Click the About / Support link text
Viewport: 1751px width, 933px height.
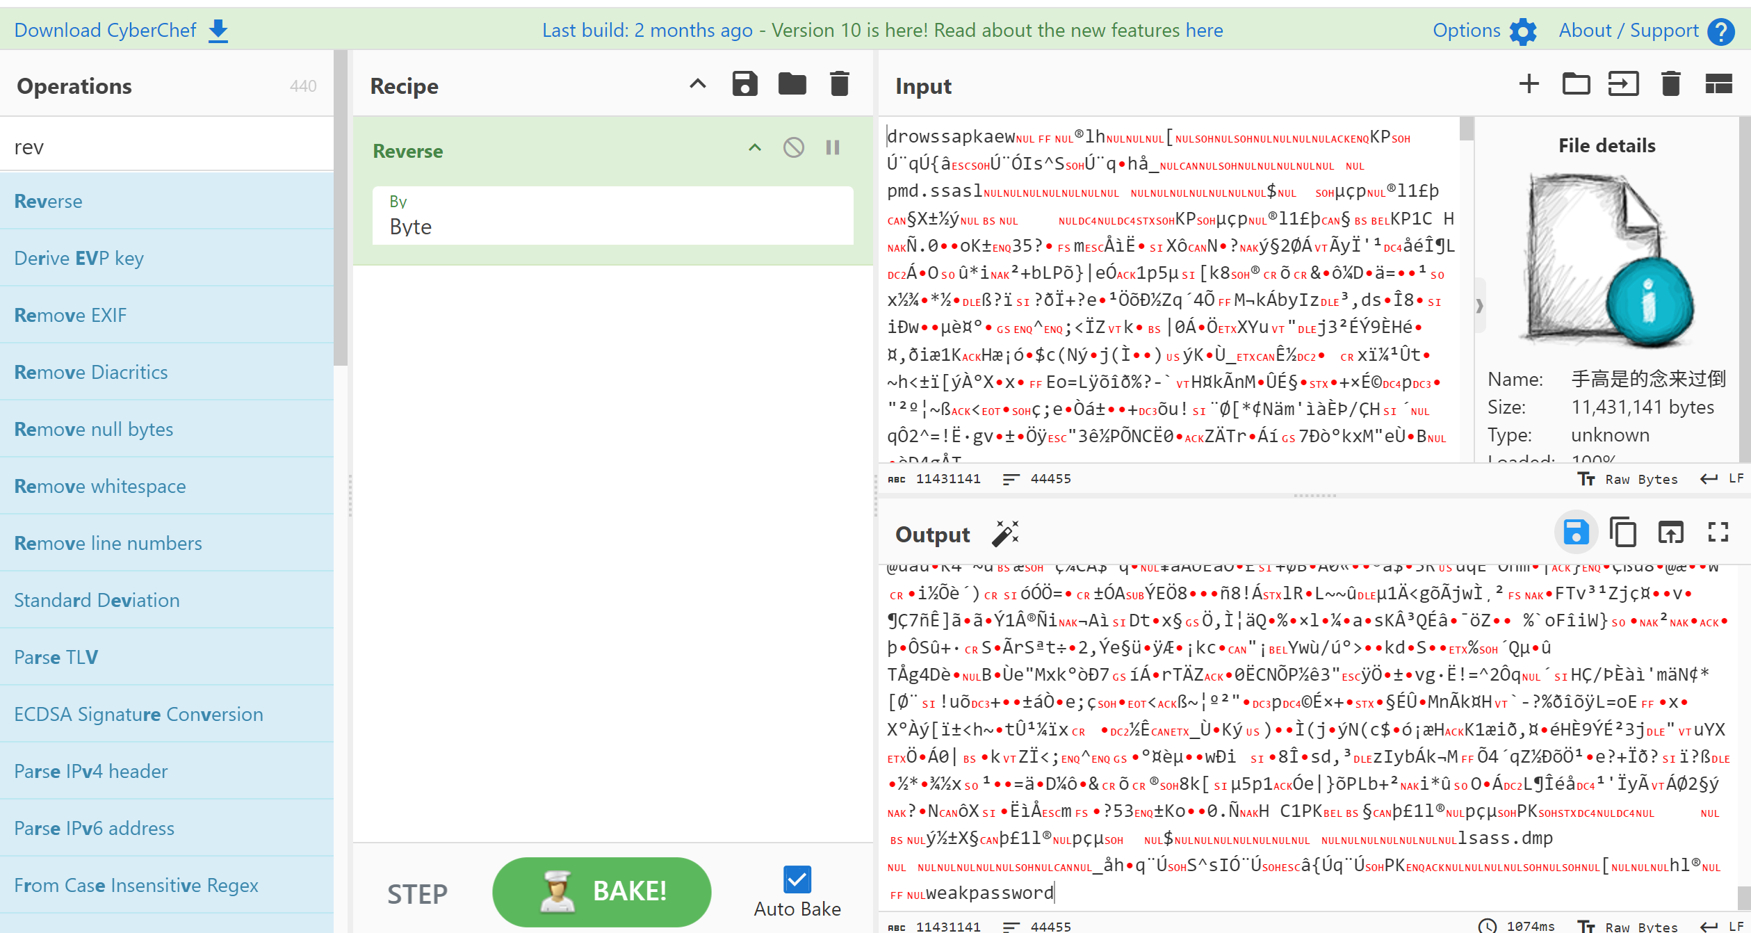(1628, 31)
